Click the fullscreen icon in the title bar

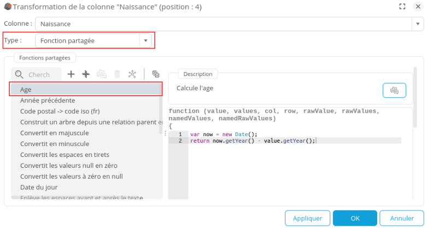pos(402,7)
